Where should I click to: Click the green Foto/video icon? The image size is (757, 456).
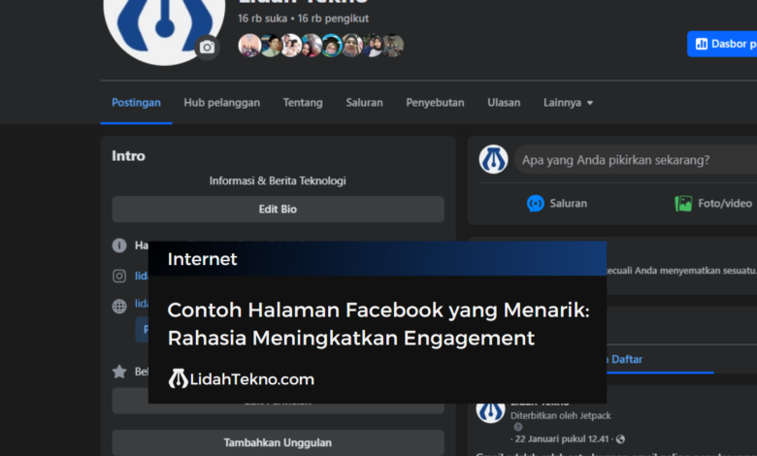(x=683, y=203)
